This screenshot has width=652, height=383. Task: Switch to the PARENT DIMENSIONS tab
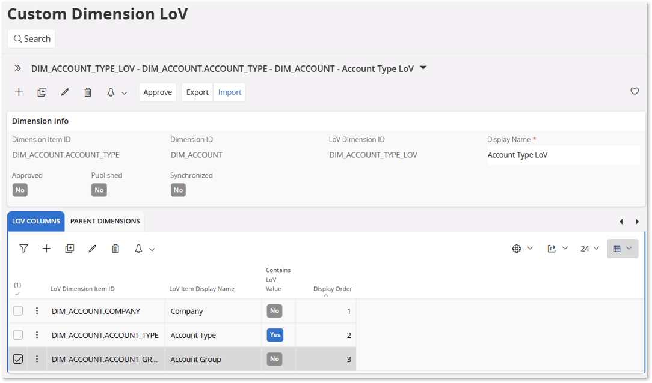pyautogui.click(x=105, y=221)
